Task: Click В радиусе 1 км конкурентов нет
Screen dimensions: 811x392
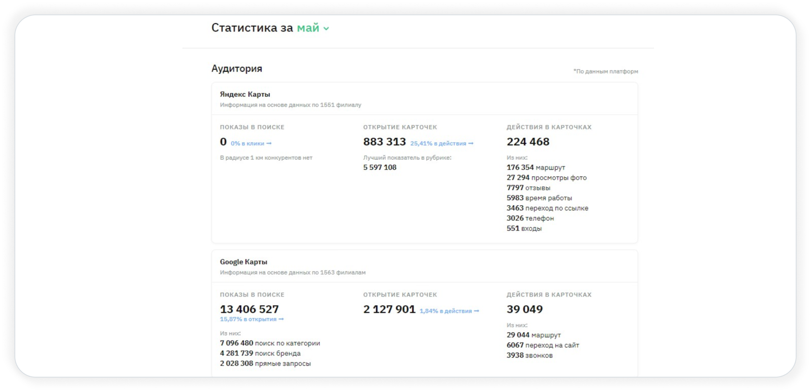Action: tap(266, 157)
